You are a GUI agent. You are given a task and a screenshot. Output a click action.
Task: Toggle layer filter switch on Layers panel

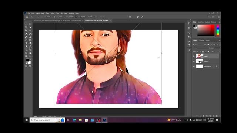pyautogui.click(x=220, y=44)
